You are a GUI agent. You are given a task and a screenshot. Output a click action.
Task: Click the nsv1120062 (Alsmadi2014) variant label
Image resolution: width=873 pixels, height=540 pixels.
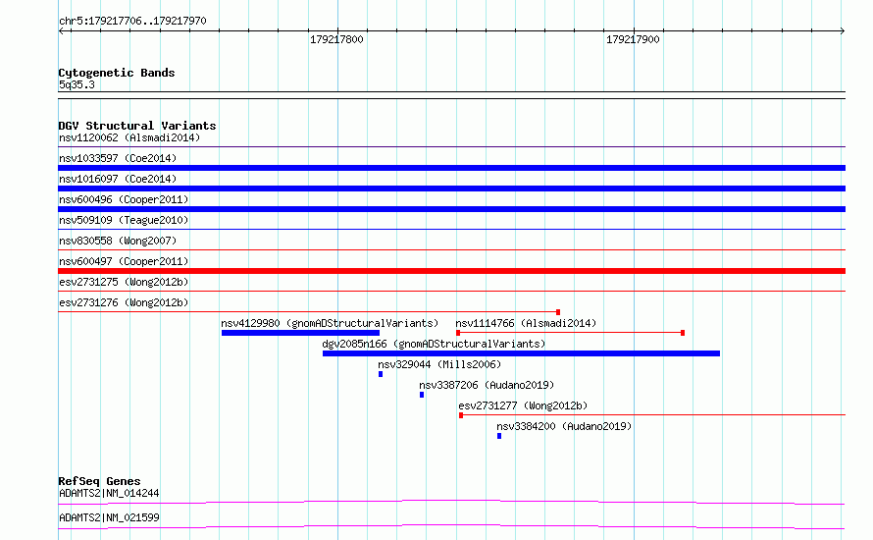click(129, 137)
